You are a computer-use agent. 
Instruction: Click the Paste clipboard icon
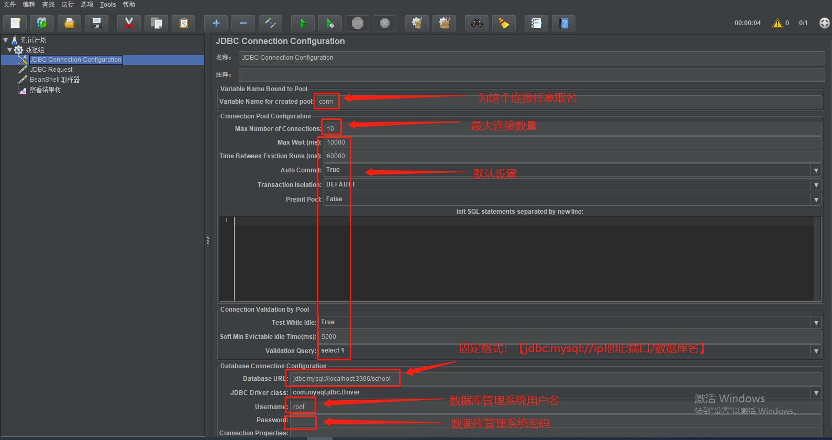[x=183, y=23]
